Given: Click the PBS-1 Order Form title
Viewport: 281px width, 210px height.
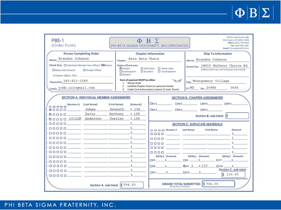Looking at the screenshot, I should point(64,43).
